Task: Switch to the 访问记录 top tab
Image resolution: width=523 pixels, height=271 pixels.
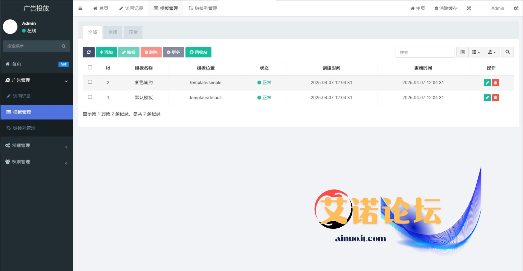Action: [x=131, y=8]
